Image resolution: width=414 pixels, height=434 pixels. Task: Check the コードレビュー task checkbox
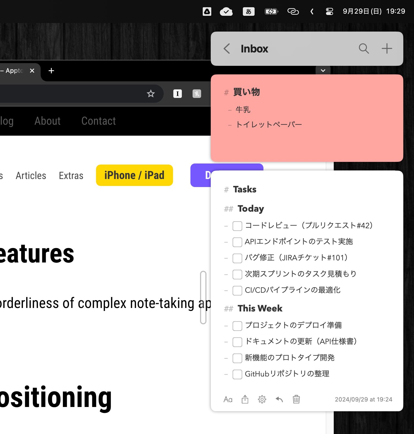click(237, 226)
